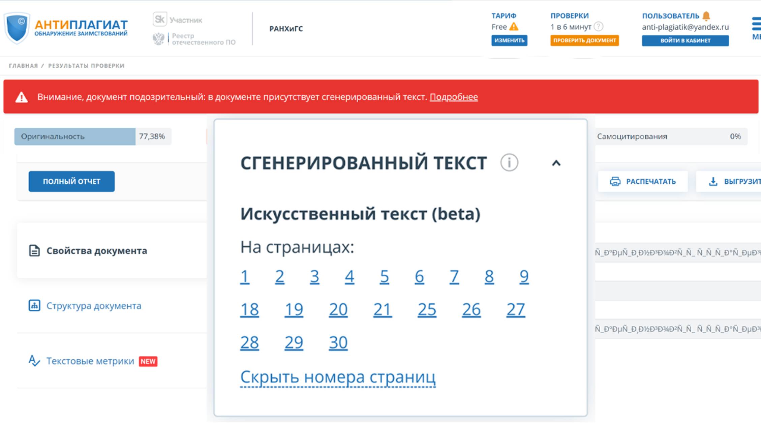The image size is (761, 428).
Task: Click the red banner warning triangle
Action: tap(22, 97)
